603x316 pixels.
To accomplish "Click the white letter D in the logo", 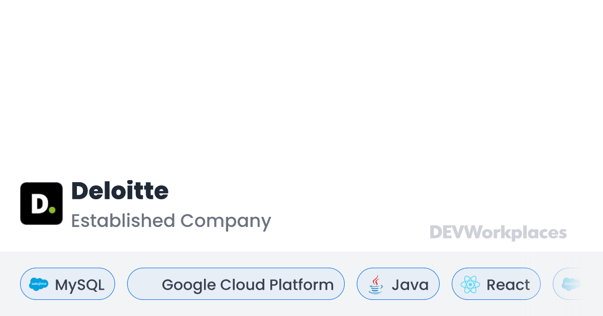I will pos(38,203).
